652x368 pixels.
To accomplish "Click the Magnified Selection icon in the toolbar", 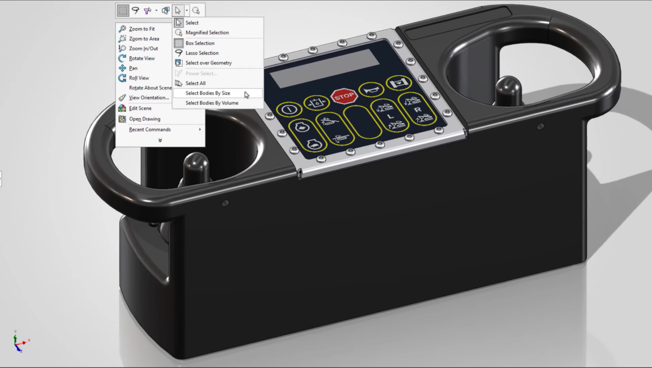I will tap(196, 10).
